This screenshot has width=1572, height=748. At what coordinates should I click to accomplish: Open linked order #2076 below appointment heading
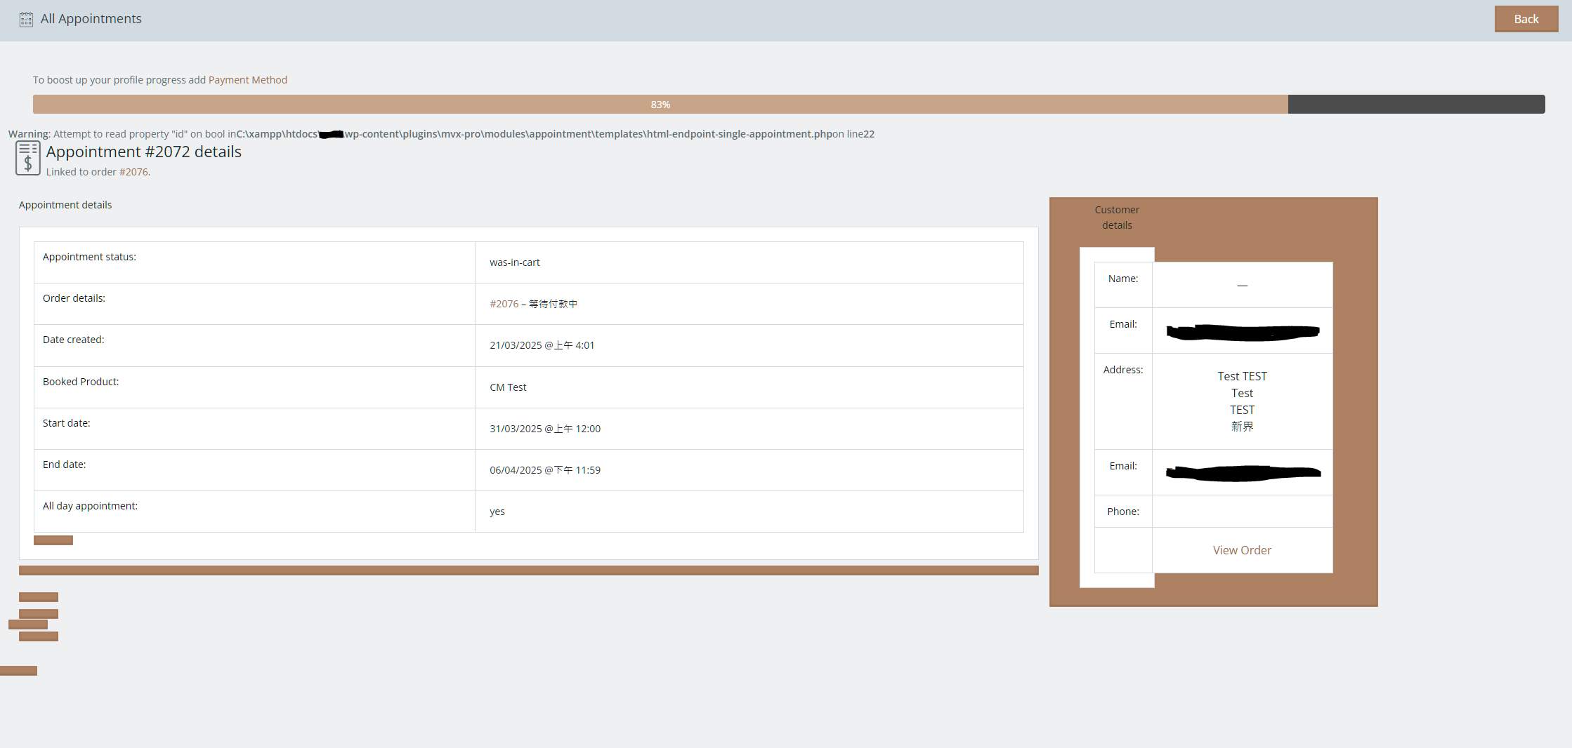tap(133, 172)
